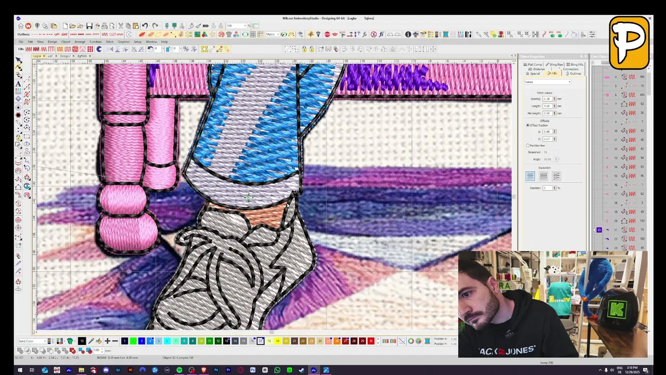Click the paintbrush icon in color toolbar
The width and height of the screenshot is (666, 375).
pyautogui.click(x=91, y=341)
